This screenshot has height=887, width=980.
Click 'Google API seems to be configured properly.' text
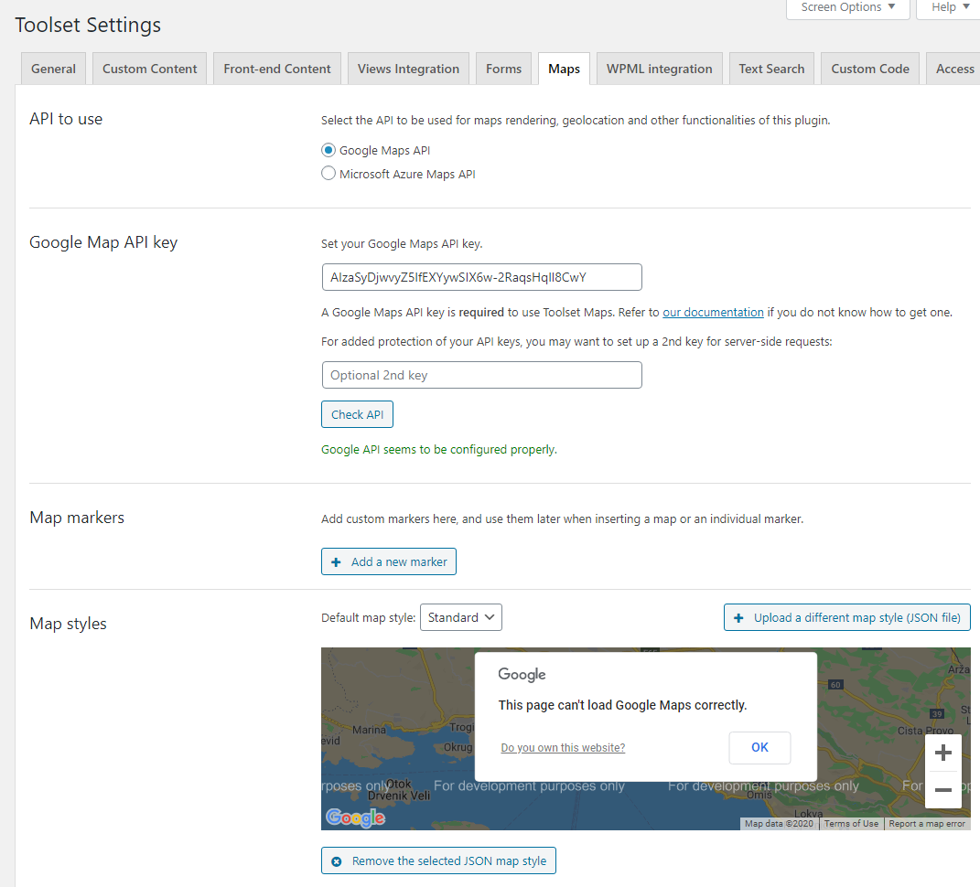[438, 449]
